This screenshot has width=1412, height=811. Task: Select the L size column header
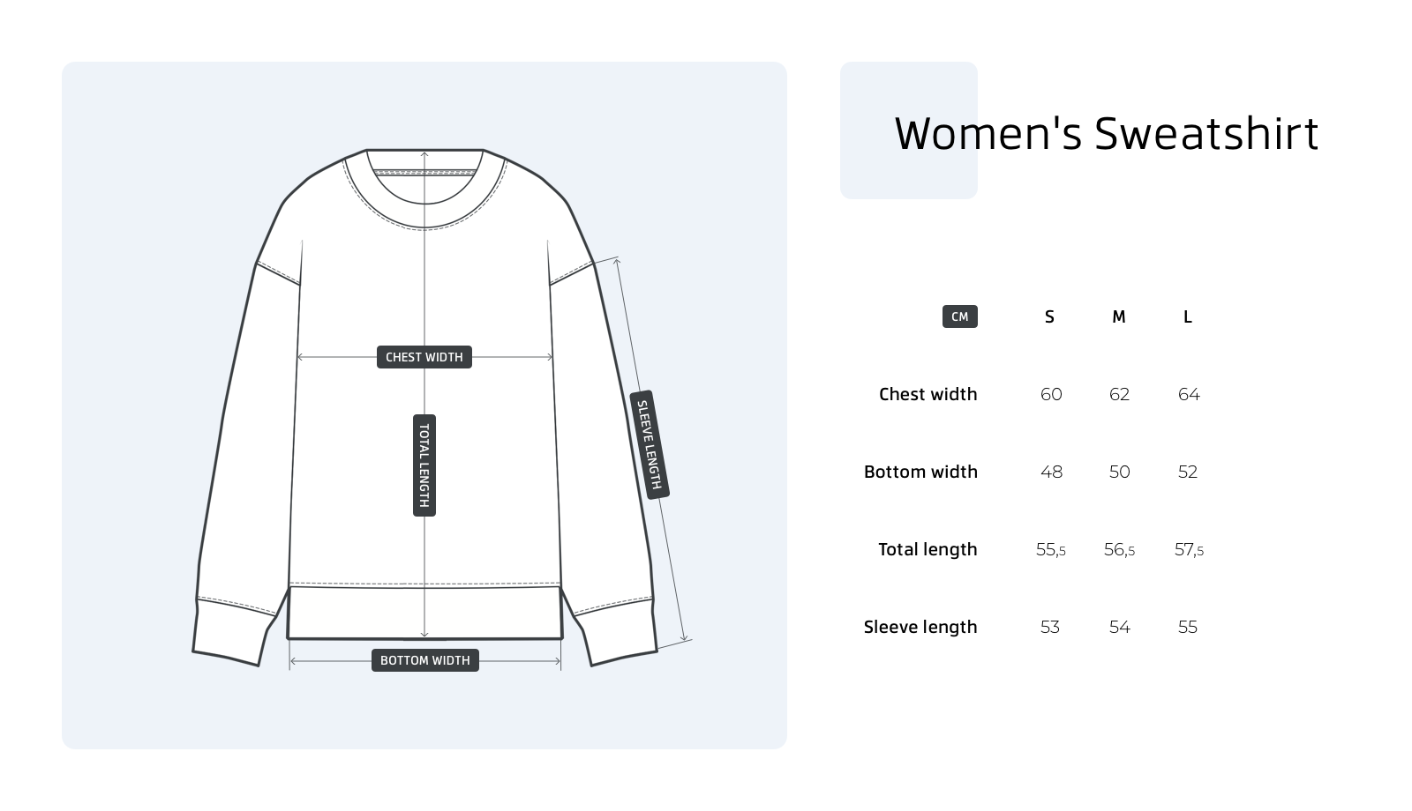click(1188, 316)
